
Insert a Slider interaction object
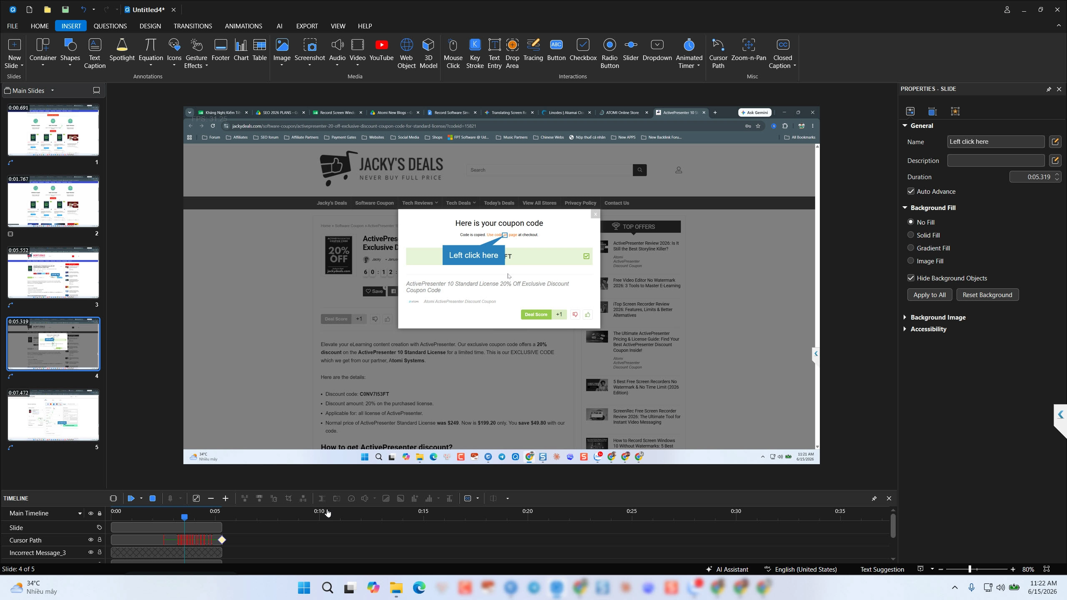[x=631, y=50]
